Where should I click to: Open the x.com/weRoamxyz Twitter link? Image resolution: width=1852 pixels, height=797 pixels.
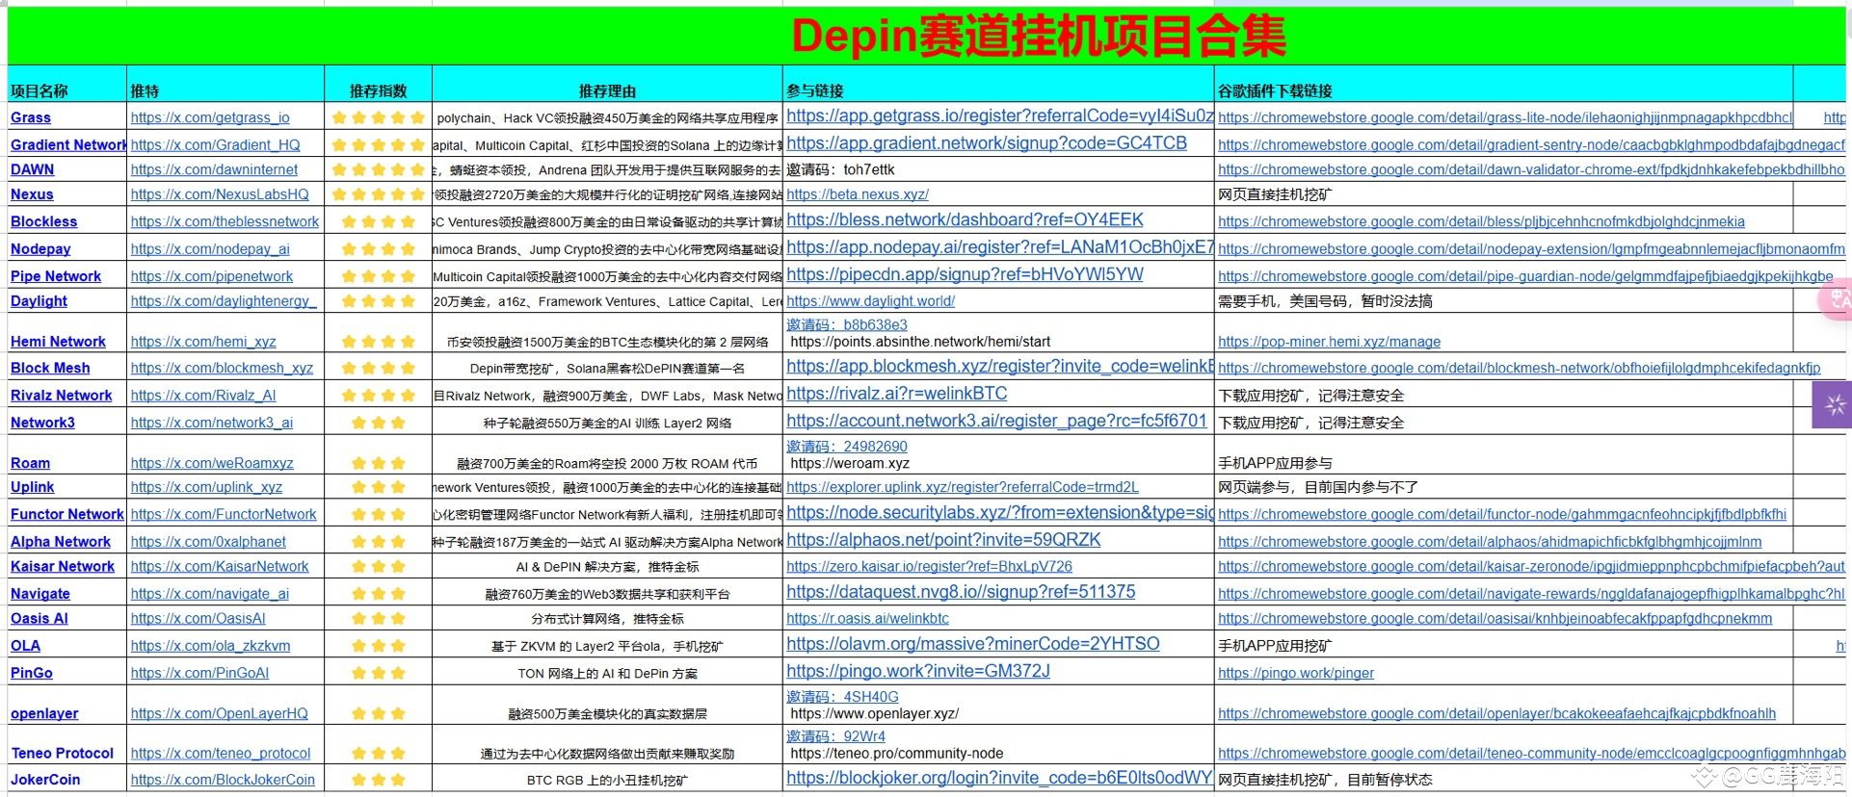pos(212,463)
